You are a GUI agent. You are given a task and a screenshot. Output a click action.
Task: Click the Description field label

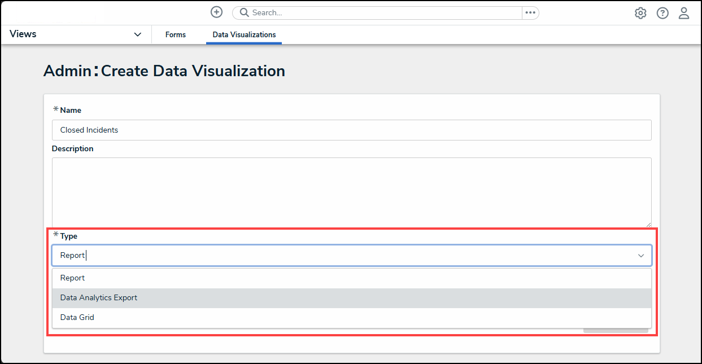point(73,149)
